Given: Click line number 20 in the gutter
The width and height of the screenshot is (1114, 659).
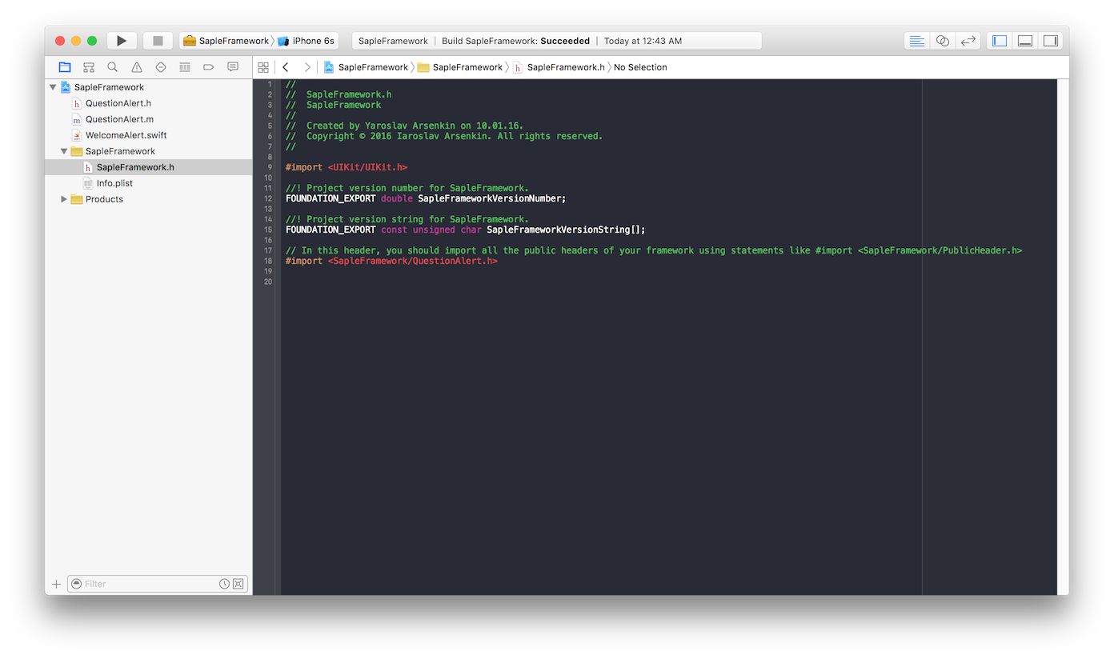Looking at the screenshot, I should click(x=267, y=282).
